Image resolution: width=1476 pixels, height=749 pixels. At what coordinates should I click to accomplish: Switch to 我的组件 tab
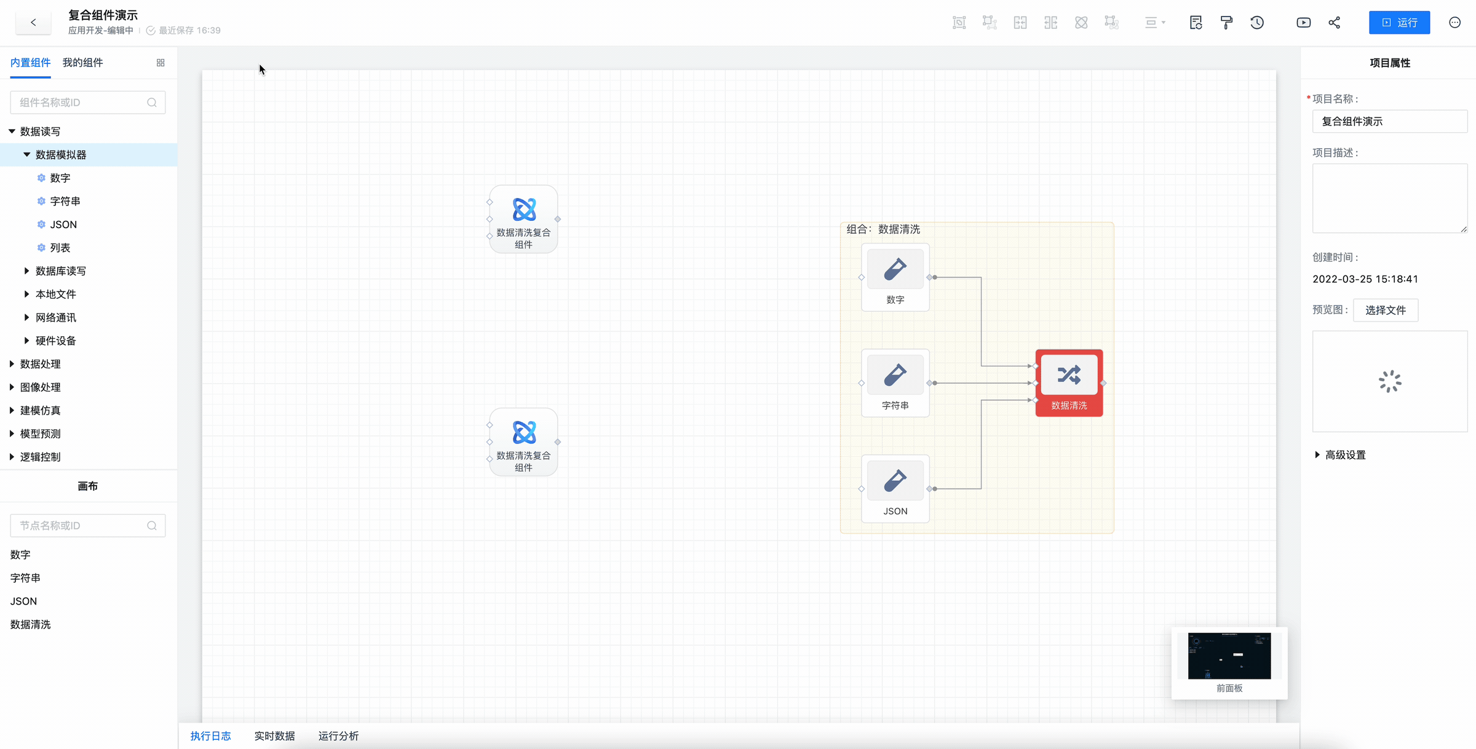(x=82, y=63)
